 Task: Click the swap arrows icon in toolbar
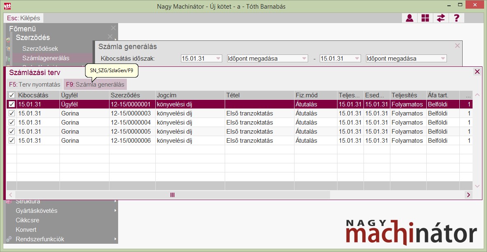pyautogui.click(x=441, y=18)
